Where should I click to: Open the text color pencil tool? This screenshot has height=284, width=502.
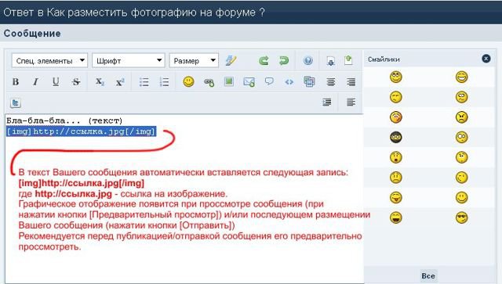click(231, 60)
